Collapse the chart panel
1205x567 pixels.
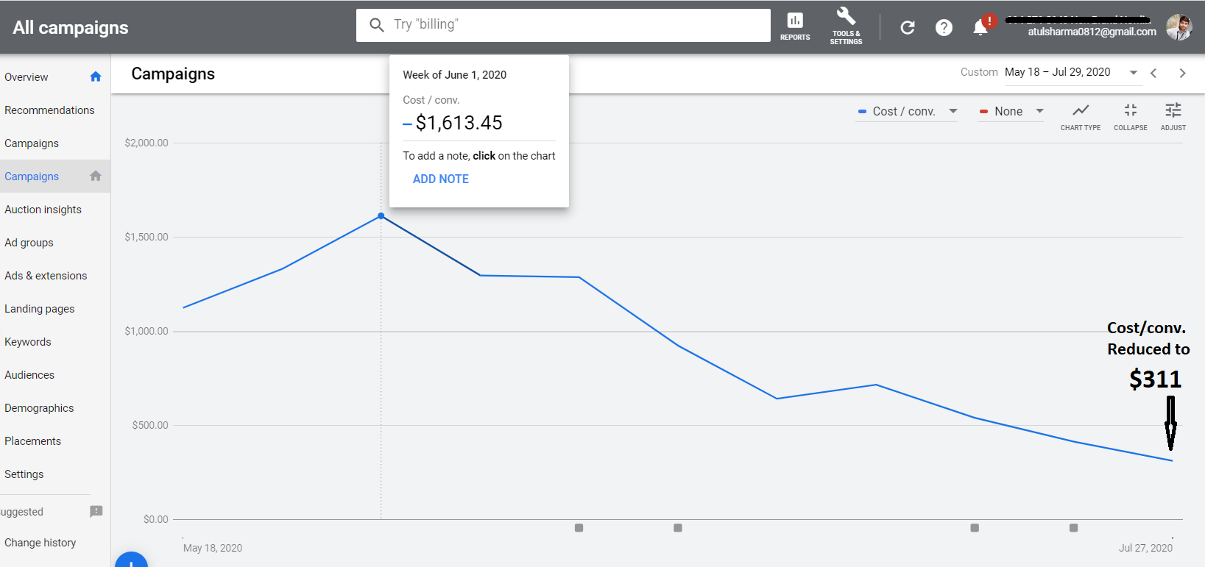point(1130,115)
